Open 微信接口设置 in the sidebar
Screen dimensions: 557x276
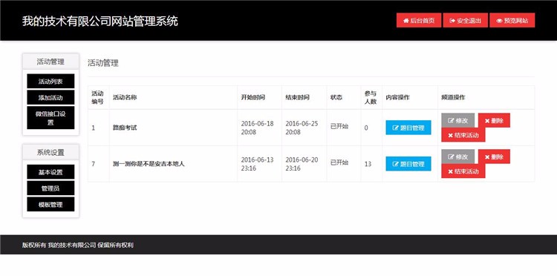click(51, 118)
